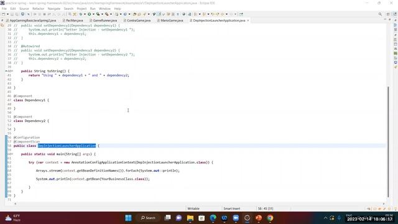Maximize the editor area icon
Screen dimensions: 398x224
pos(390,19)
